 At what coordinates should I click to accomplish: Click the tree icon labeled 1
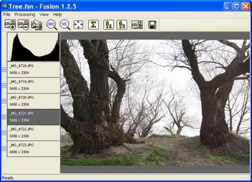[x=108, y=25]
